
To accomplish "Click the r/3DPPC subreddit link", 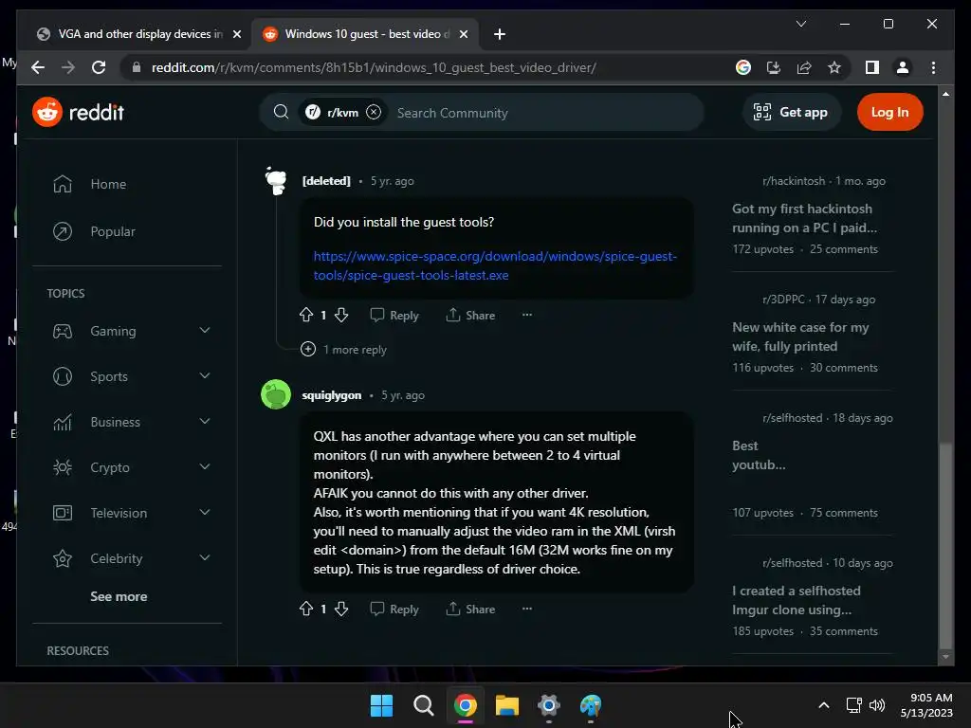I will (783, 299).
